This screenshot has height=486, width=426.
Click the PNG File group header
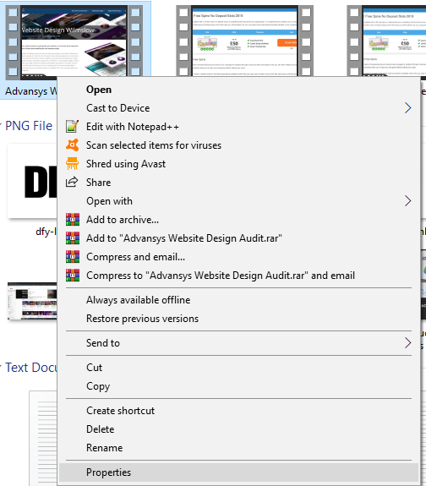coord(29,126)
